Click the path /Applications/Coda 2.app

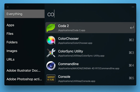[72, 30]
